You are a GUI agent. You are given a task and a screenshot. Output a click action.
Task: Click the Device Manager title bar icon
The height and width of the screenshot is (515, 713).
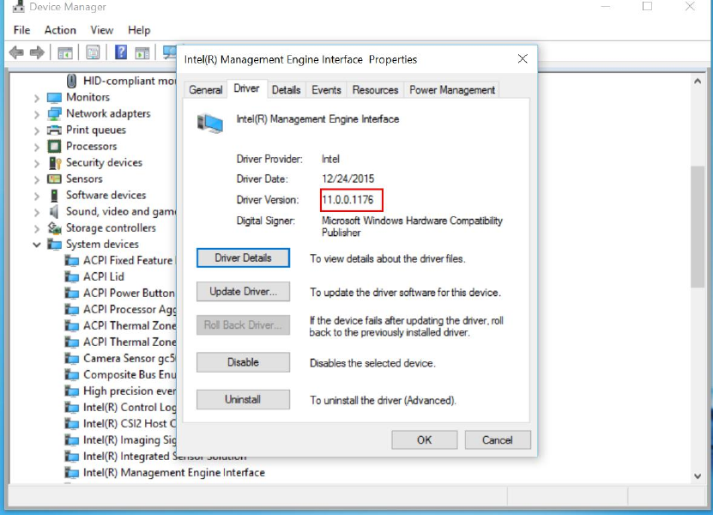[x=19, y=6]
